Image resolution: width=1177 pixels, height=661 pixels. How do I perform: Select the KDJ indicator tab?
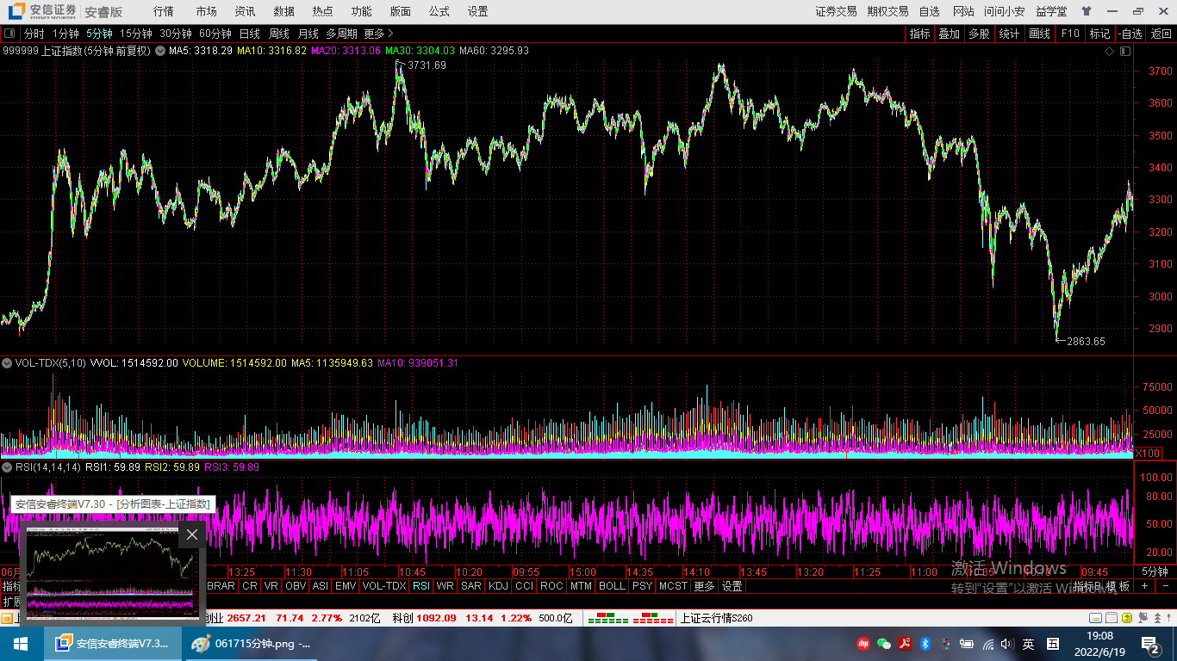tap(498, 586)
